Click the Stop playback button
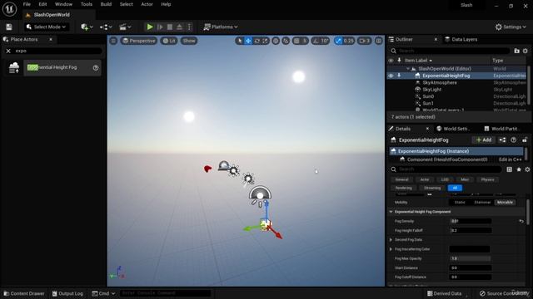Image resolution: width=533 pixels, height=299 pixels. point(170,27)
